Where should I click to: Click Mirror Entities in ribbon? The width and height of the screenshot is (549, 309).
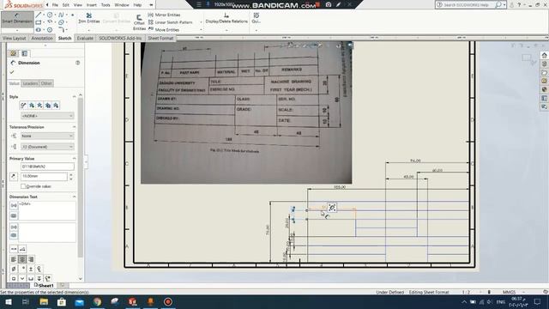click(x=164, y=15)
